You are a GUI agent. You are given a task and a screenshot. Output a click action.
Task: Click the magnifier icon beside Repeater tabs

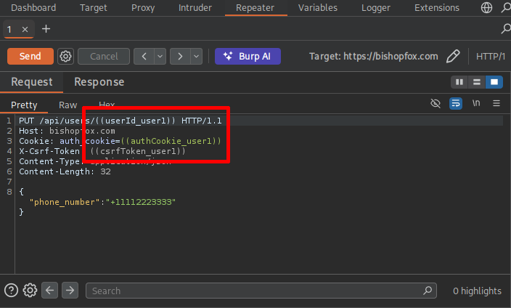(x=505, y=29)
